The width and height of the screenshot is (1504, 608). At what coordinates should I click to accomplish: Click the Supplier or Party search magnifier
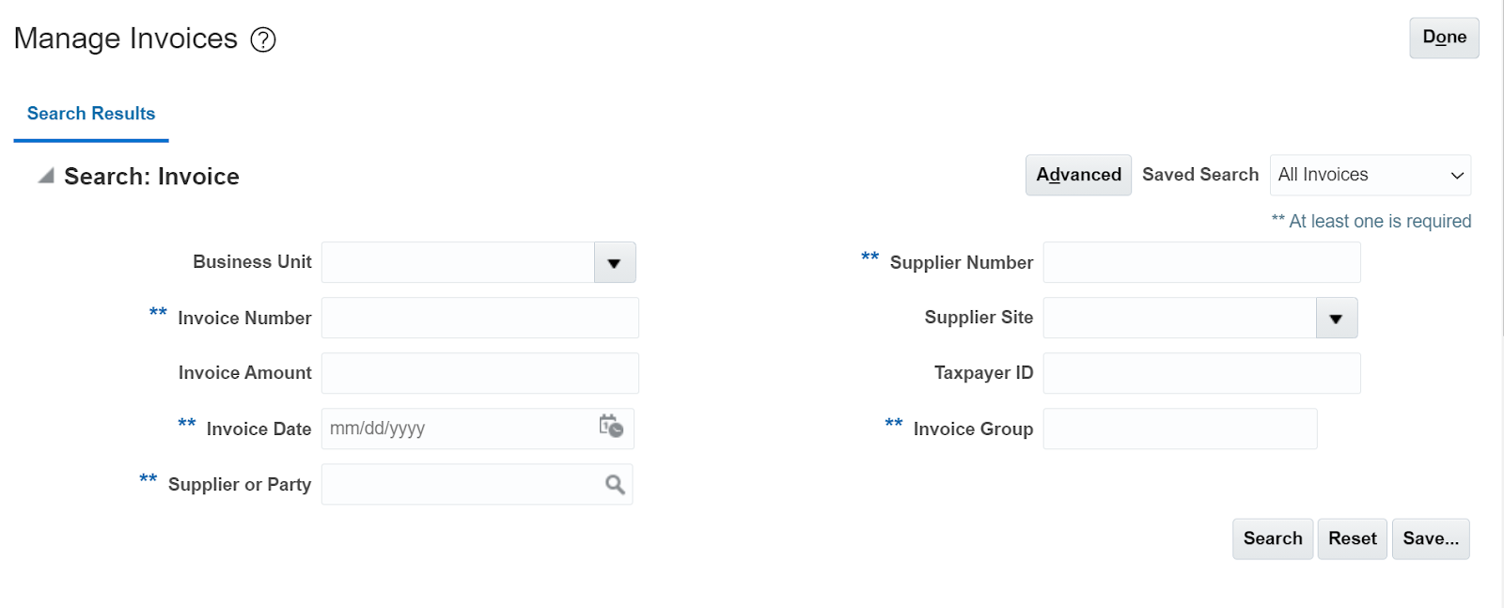click(x=615, y=485)
